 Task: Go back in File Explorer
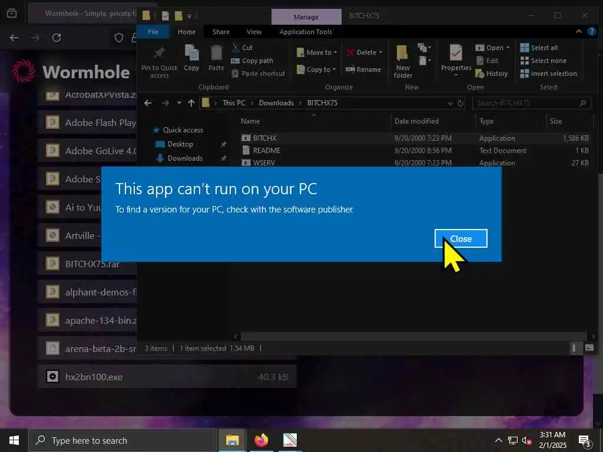pos(148,103)
